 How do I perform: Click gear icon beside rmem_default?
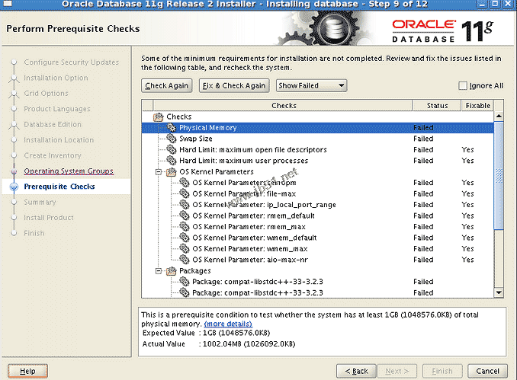point(184,216)
